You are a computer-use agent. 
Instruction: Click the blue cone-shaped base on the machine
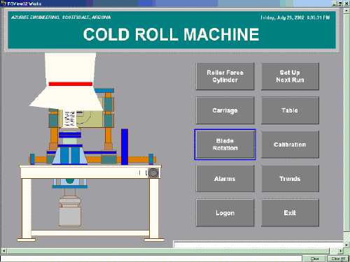click(70, 155)
